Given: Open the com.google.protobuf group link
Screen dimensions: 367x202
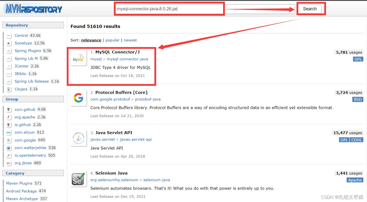Looking at the screenshot, I should pos(110,99).
